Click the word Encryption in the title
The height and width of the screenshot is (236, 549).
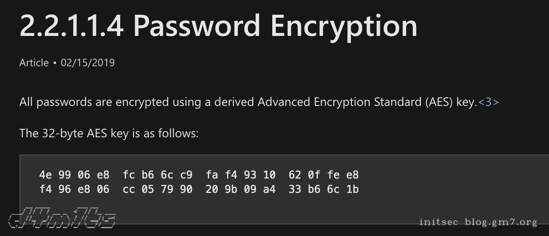(x=344, y=26)
